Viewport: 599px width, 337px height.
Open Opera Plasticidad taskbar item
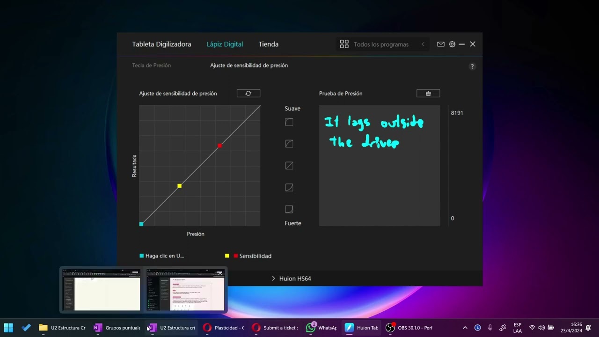tap(223, 328)
